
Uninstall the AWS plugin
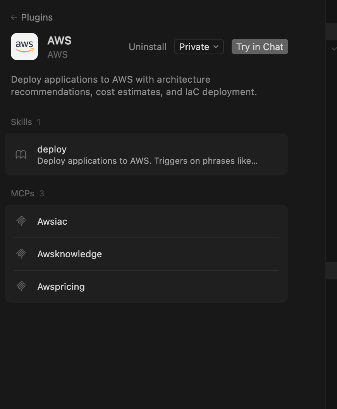[148, 47]
